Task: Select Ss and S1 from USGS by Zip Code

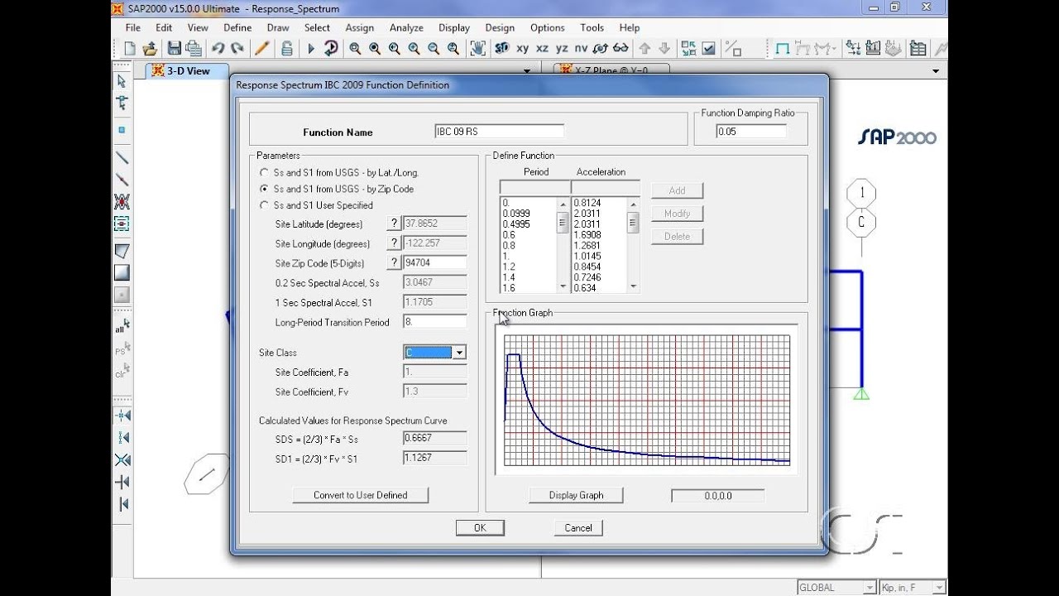Action: pyautogui.click(x=264, y=189)
